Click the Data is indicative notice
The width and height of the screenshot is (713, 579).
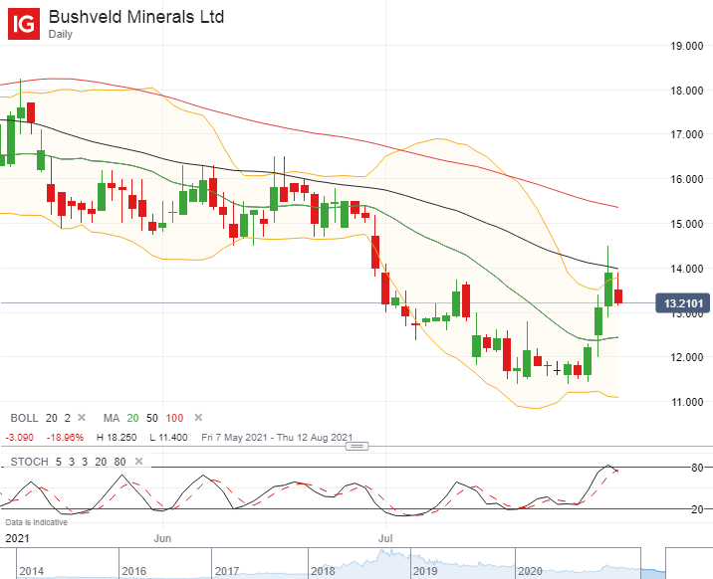(x=37, y=522)
